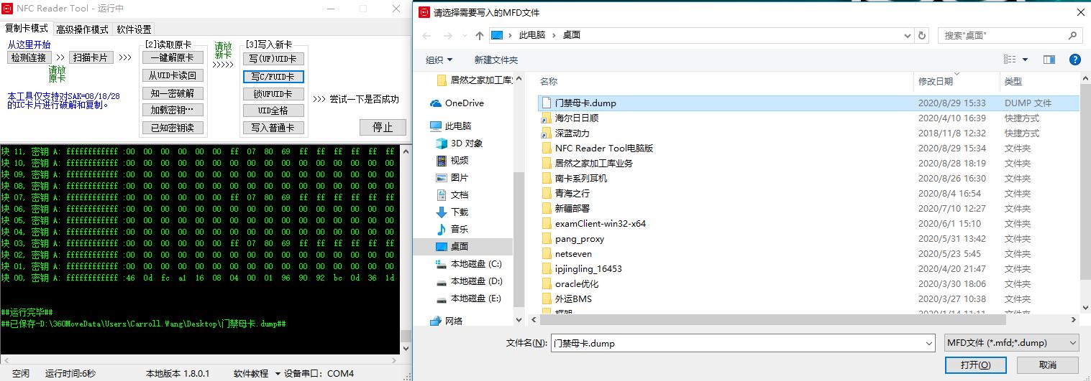Select 下载 folder in navigation pane
Screen dimensions: 1091x381
pos(460,212)
